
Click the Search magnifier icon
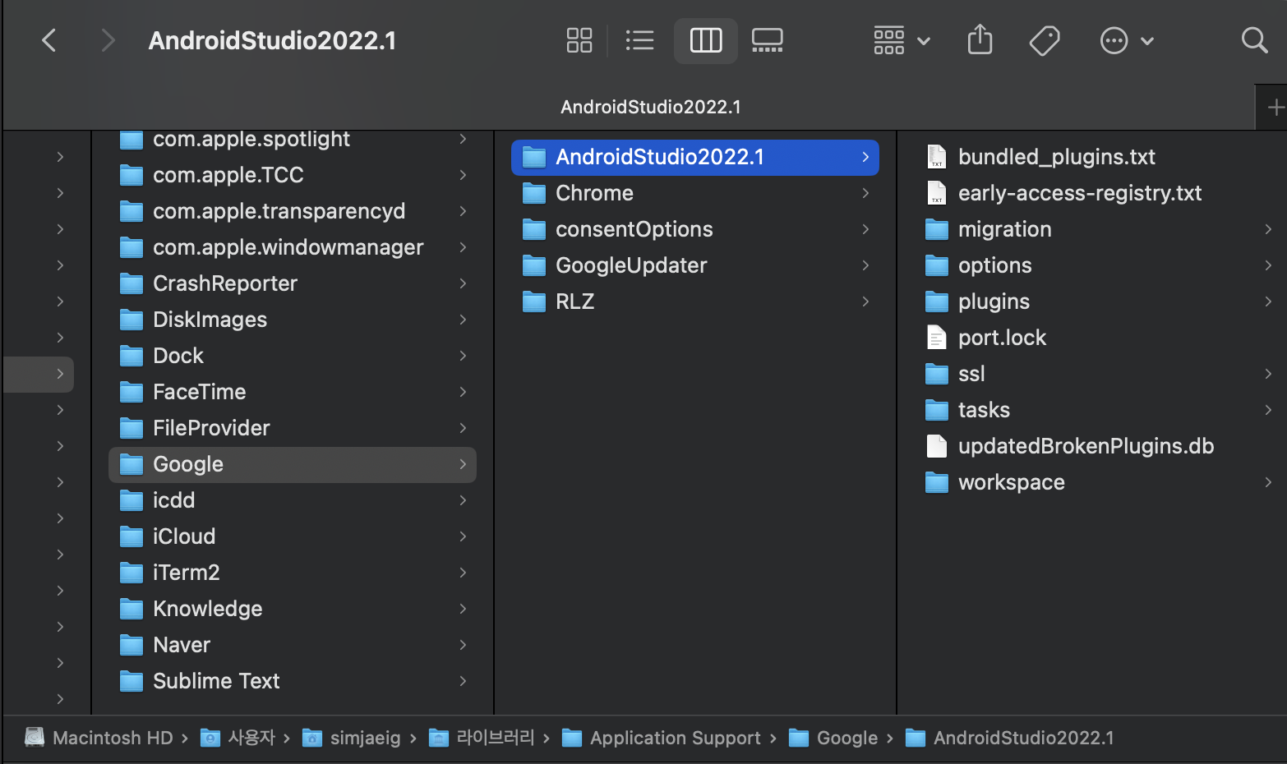click(x=1254, y=40)
